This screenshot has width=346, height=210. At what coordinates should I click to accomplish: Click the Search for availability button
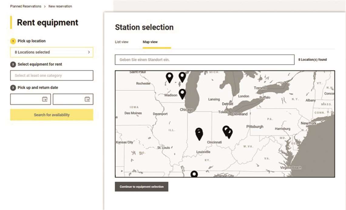coord(52,115)
